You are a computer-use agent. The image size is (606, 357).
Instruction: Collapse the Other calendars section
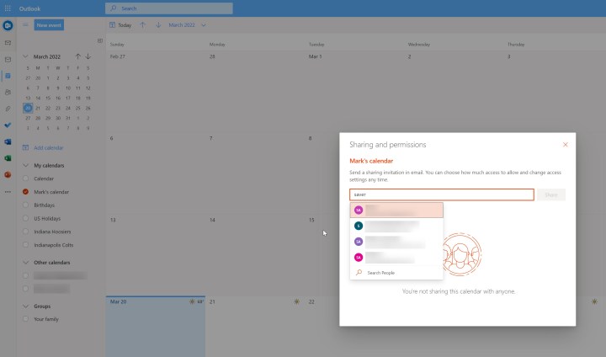coord(25,262)
